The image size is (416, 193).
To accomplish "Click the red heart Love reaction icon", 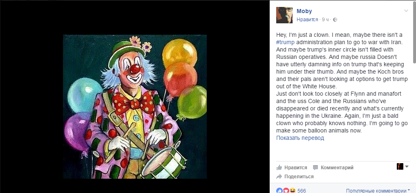I will coord(286,191).
